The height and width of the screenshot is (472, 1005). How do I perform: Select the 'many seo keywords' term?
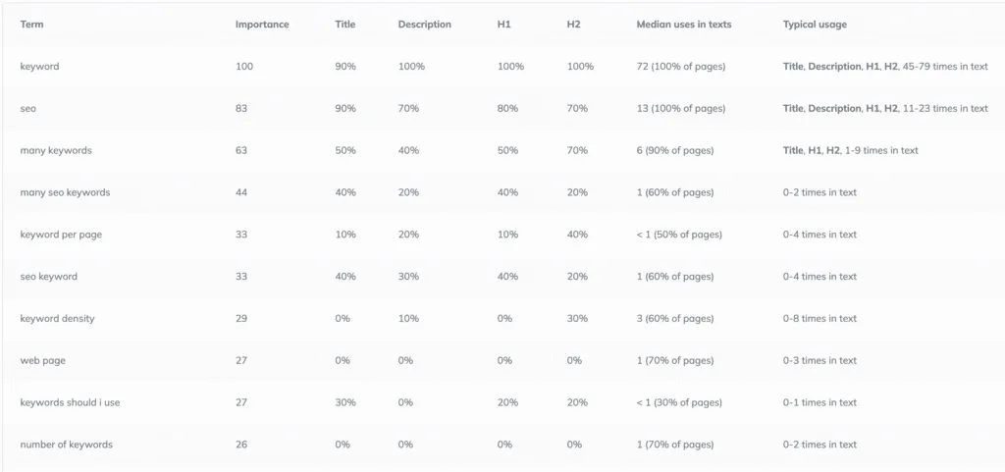coord(65,192)
